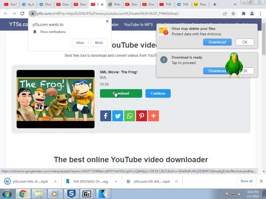Viewport: 266px width, 199px height.
Task: Click the scrollbar down arrow
Action: pyautogui.click(x=264, y=172)
